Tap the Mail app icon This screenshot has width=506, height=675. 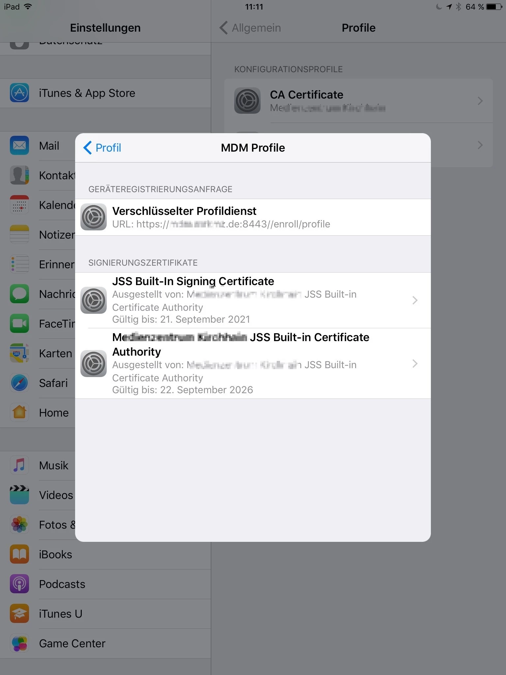[x=19, y=145]
